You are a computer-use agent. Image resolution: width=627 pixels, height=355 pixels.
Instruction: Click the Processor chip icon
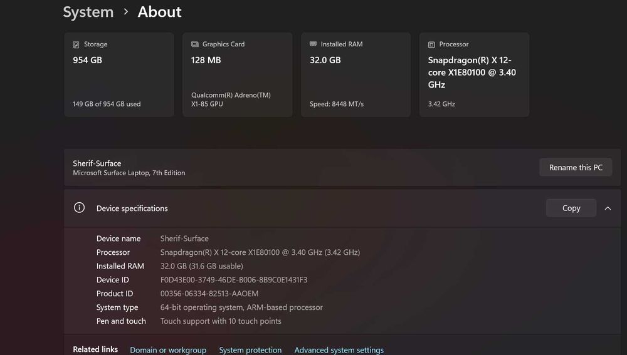point(431,45)
